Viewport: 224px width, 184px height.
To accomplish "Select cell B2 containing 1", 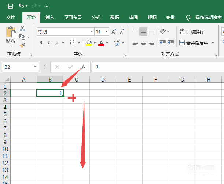I will pos(50,93).
